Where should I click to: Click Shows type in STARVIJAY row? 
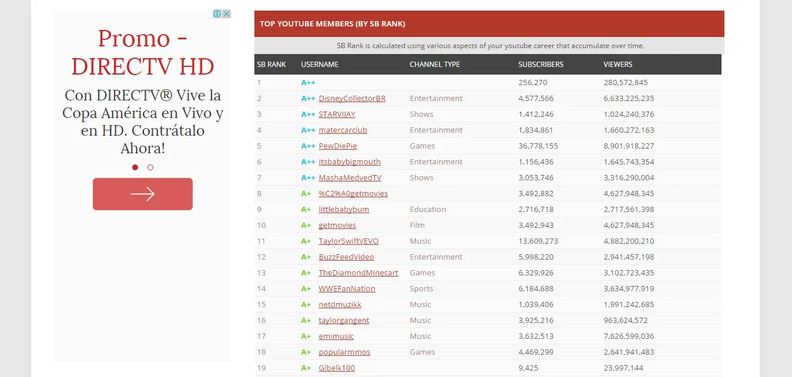[x=421, y=114]
